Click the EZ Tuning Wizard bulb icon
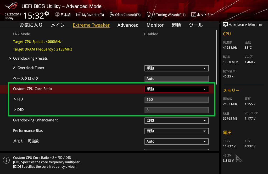Screen dimensions: 268x174 149,15
